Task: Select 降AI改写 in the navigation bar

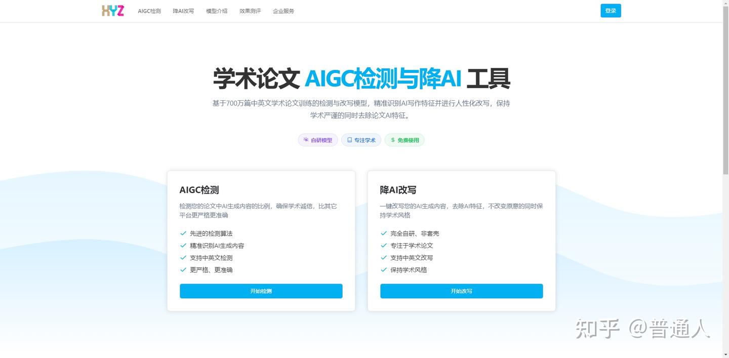Action: 183,11
